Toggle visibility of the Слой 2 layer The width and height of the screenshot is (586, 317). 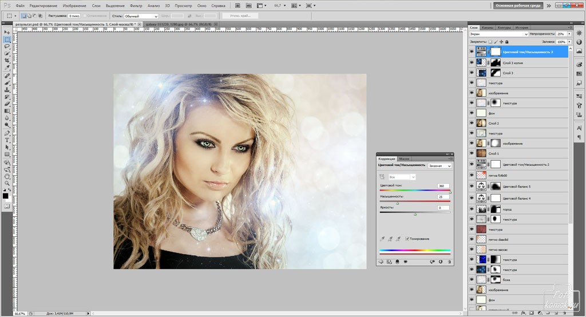coord(472,124)
